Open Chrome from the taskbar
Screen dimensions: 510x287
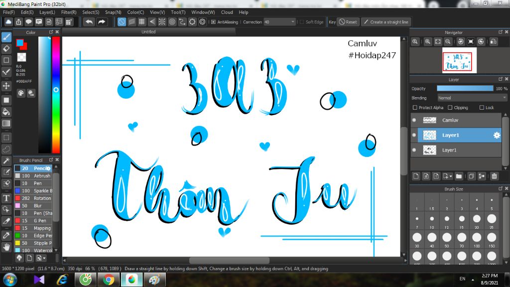point(109,280)
